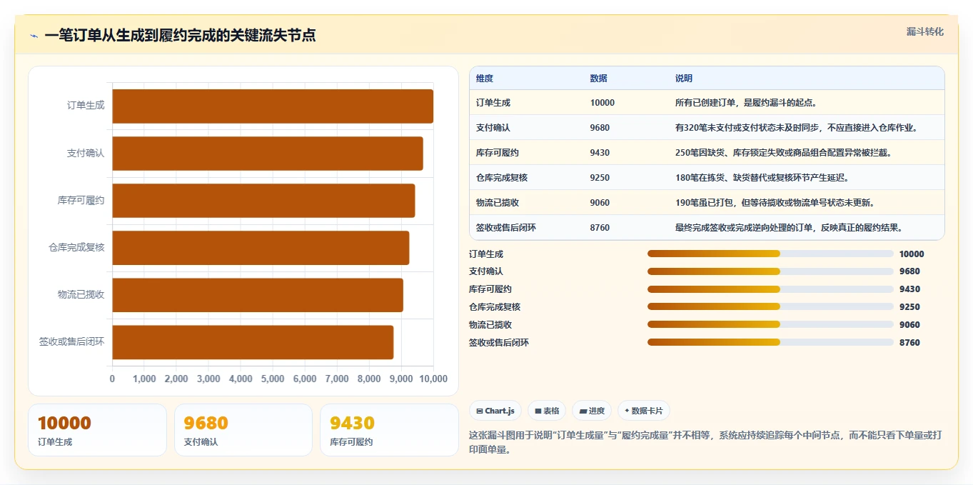Screen dimensions: 973x485
Task: Click the description starting 180笔在拣货
Action: pyautogui.click(x=762, y=177)
